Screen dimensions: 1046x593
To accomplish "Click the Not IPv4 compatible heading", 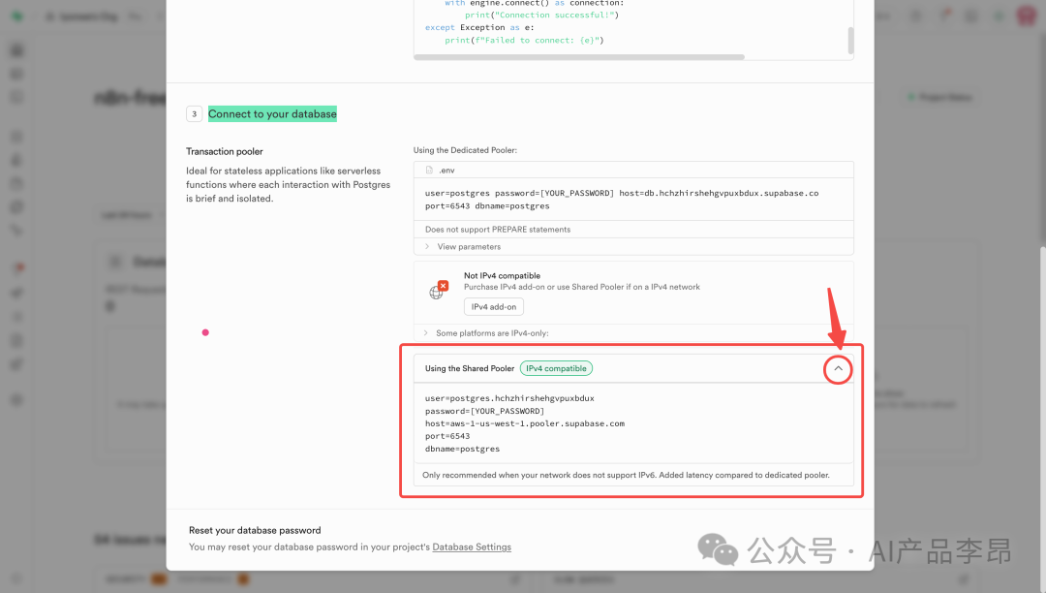I will (502, 275).
